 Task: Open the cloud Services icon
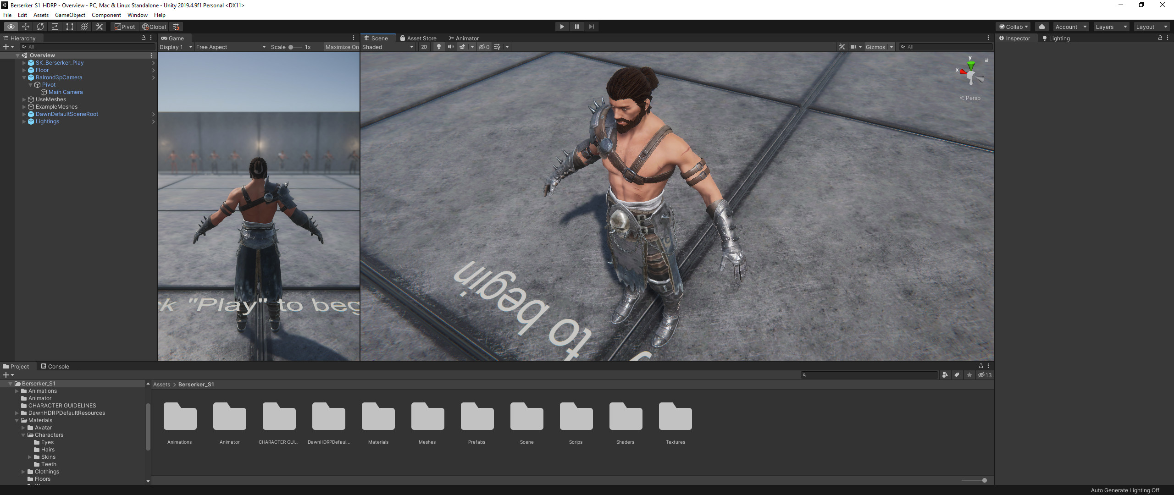coord(1042,27)
